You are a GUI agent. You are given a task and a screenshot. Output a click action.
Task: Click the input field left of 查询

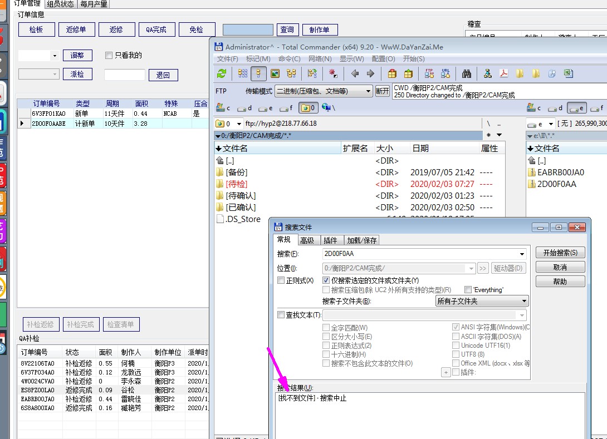[248, 30]
